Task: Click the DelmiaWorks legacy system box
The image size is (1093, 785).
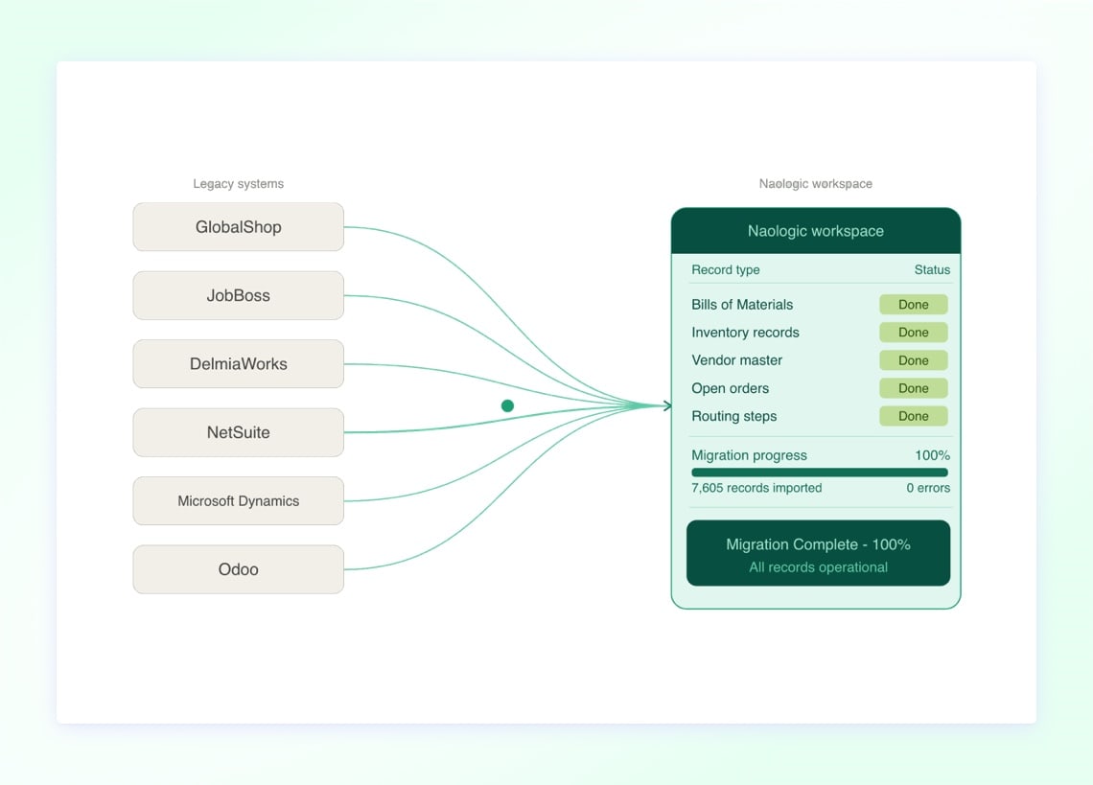Action: [x=239, y=364]
